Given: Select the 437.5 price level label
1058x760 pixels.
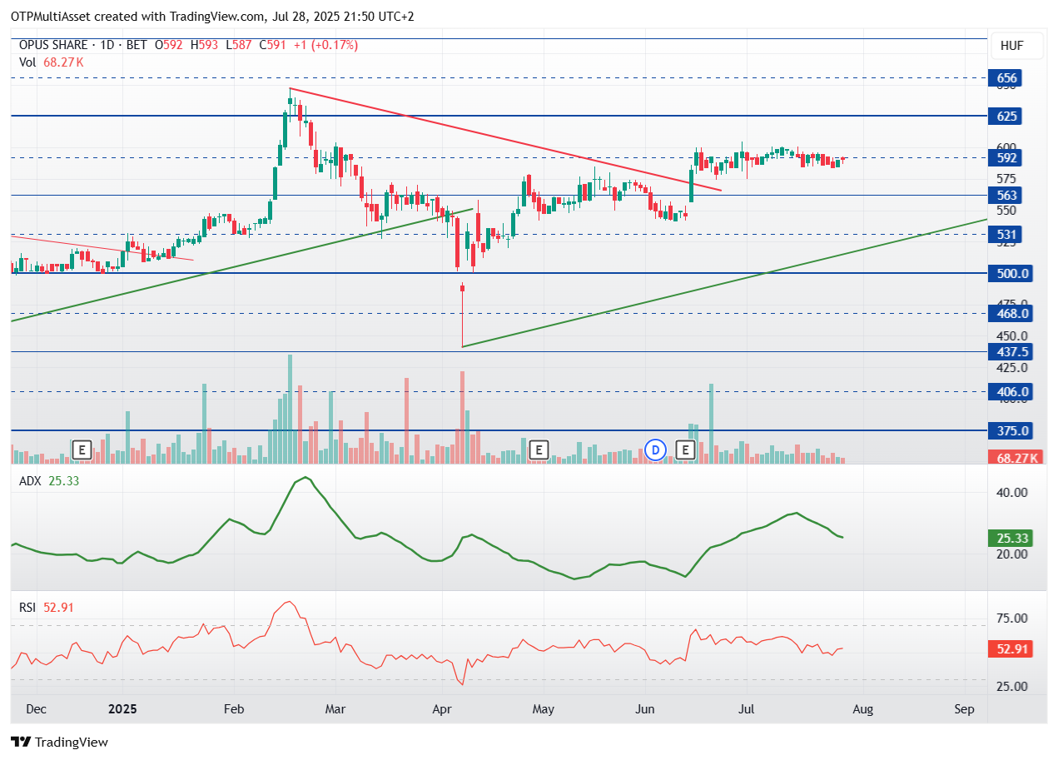Looking at the screenshot, I should tap(1011, 351).
